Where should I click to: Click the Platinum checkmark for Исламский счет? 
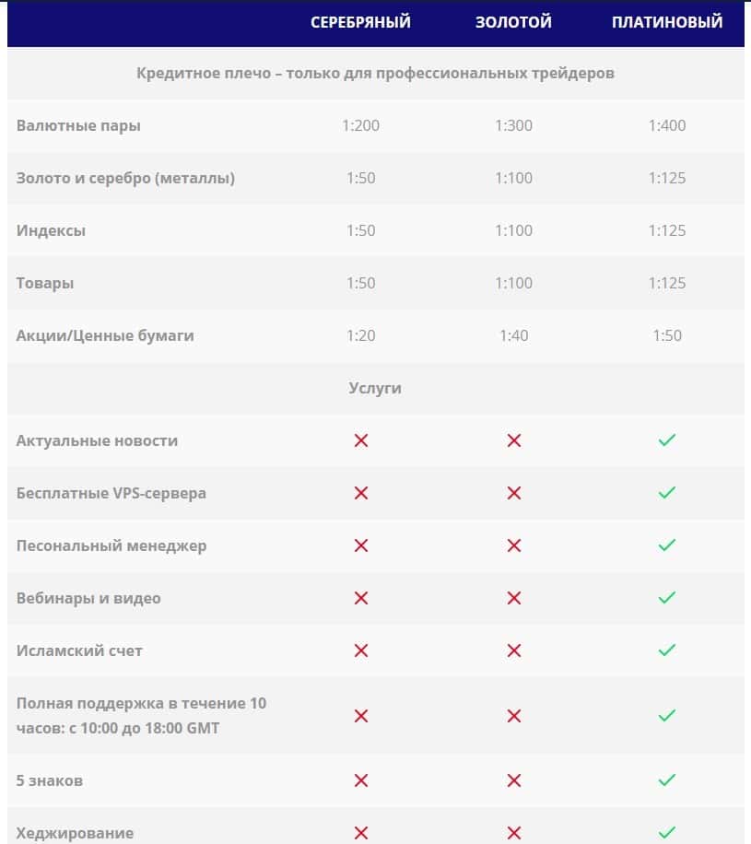coord(667,651)
